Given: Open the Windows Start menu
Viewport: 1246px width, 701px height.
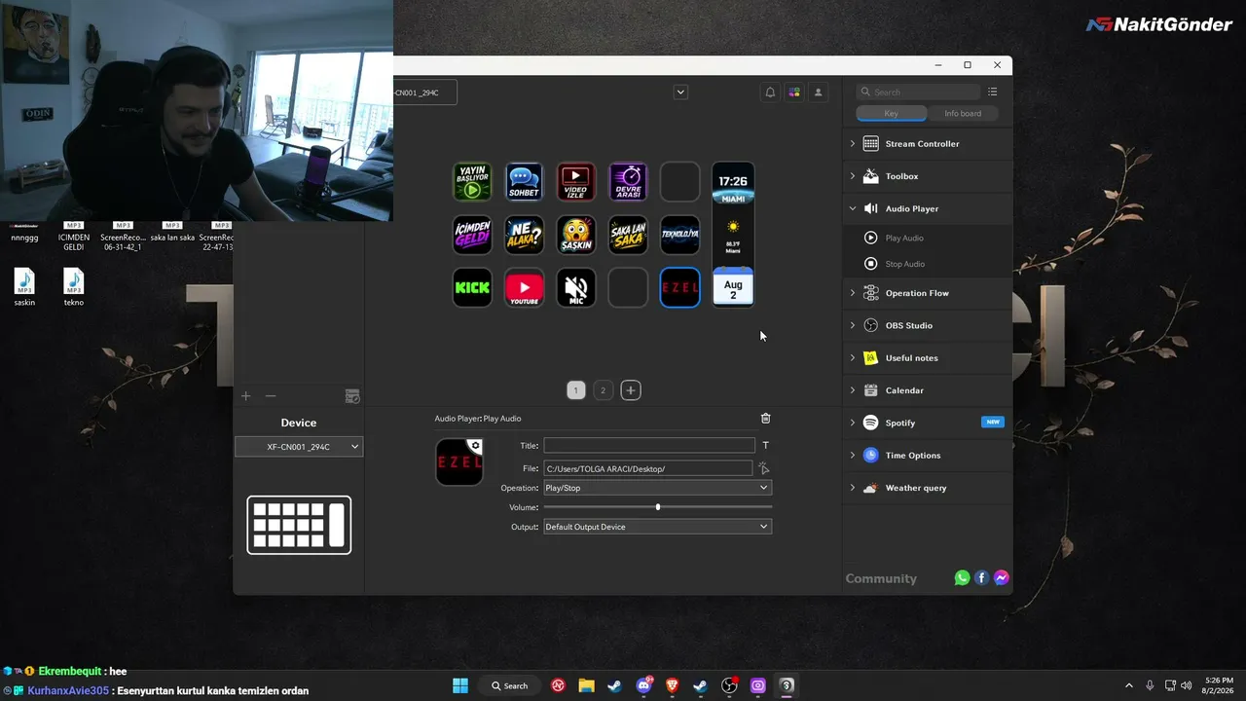Looking at the screenshot, I should point(460,685).
